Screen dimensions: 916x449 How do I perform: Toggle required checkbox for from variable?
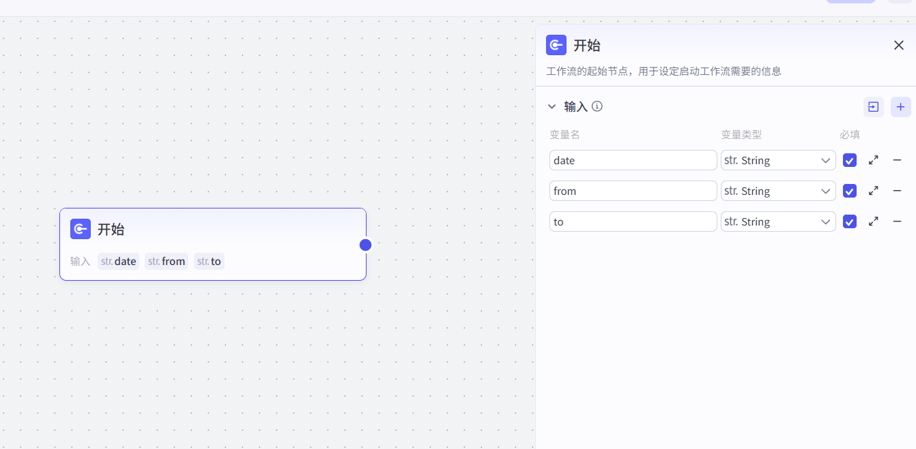tap(849, 191)
